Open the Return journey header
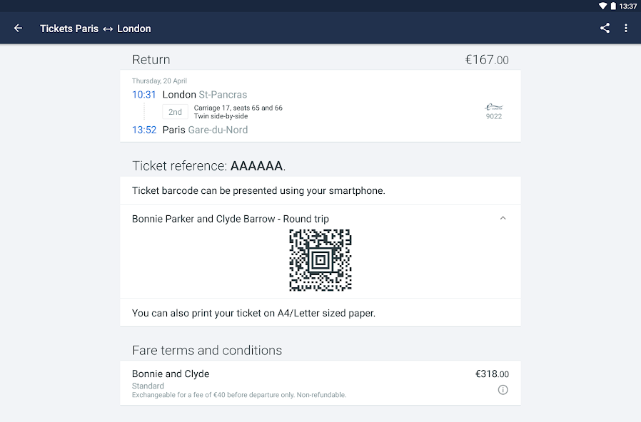Image resolution: width=641 pixels, height=422 pixels. click(320, 60)
